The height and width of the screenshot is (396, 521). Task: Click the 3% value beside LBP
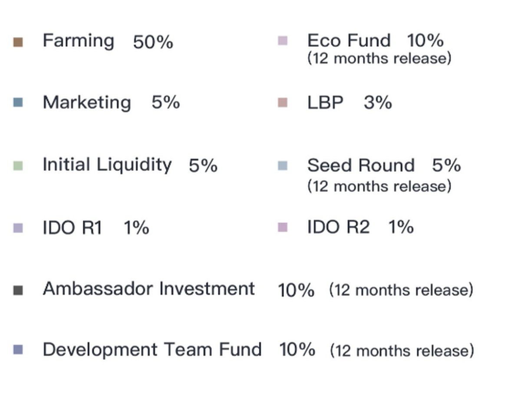(378, 103)
